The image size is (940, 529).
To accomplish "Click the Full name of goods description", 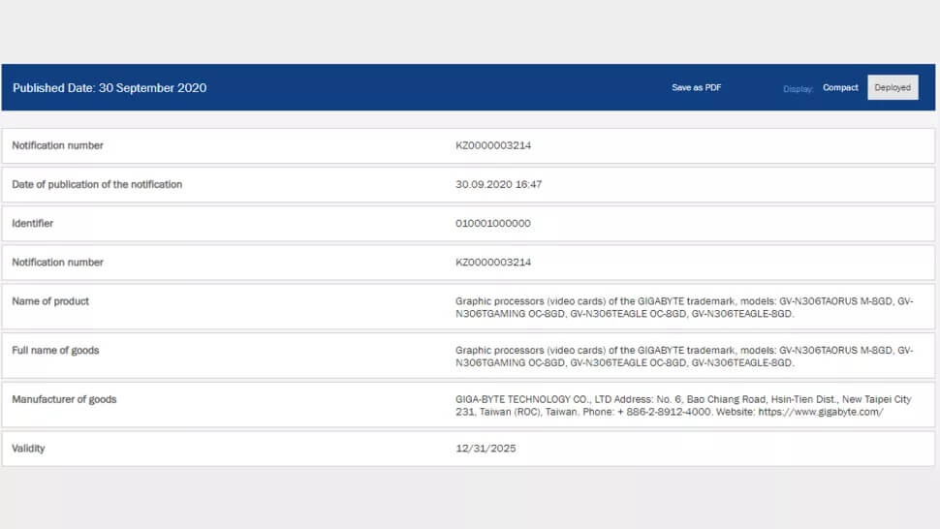I will [684, 357].
